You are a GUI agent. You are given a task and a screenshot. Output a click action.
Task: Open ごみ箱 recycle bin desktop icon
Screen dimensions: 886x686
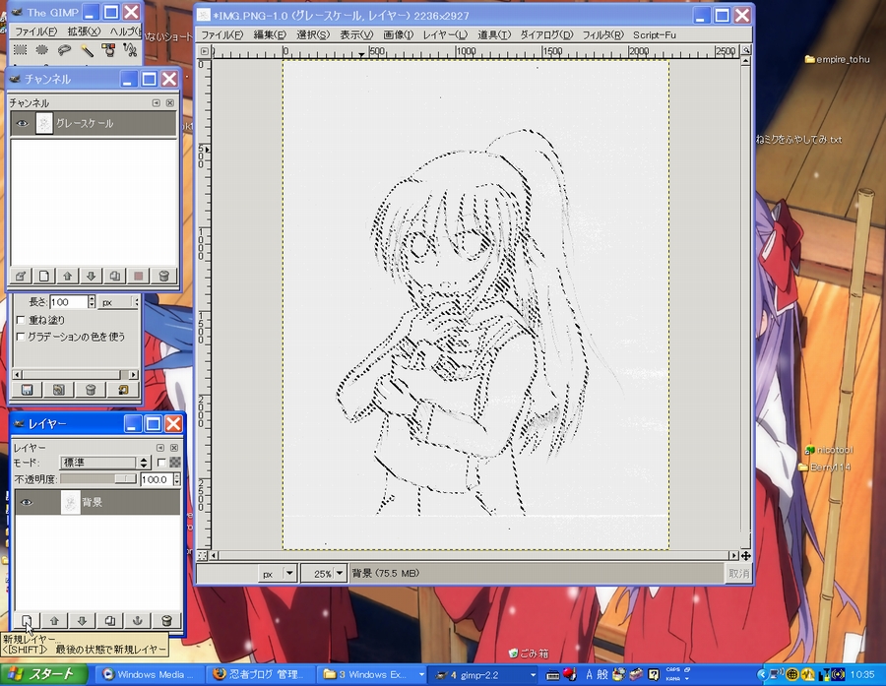529,654
